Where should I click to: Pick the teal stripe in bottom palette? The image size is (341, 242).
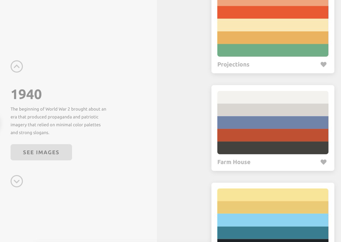pyautogui.click(x=273, y=233)
